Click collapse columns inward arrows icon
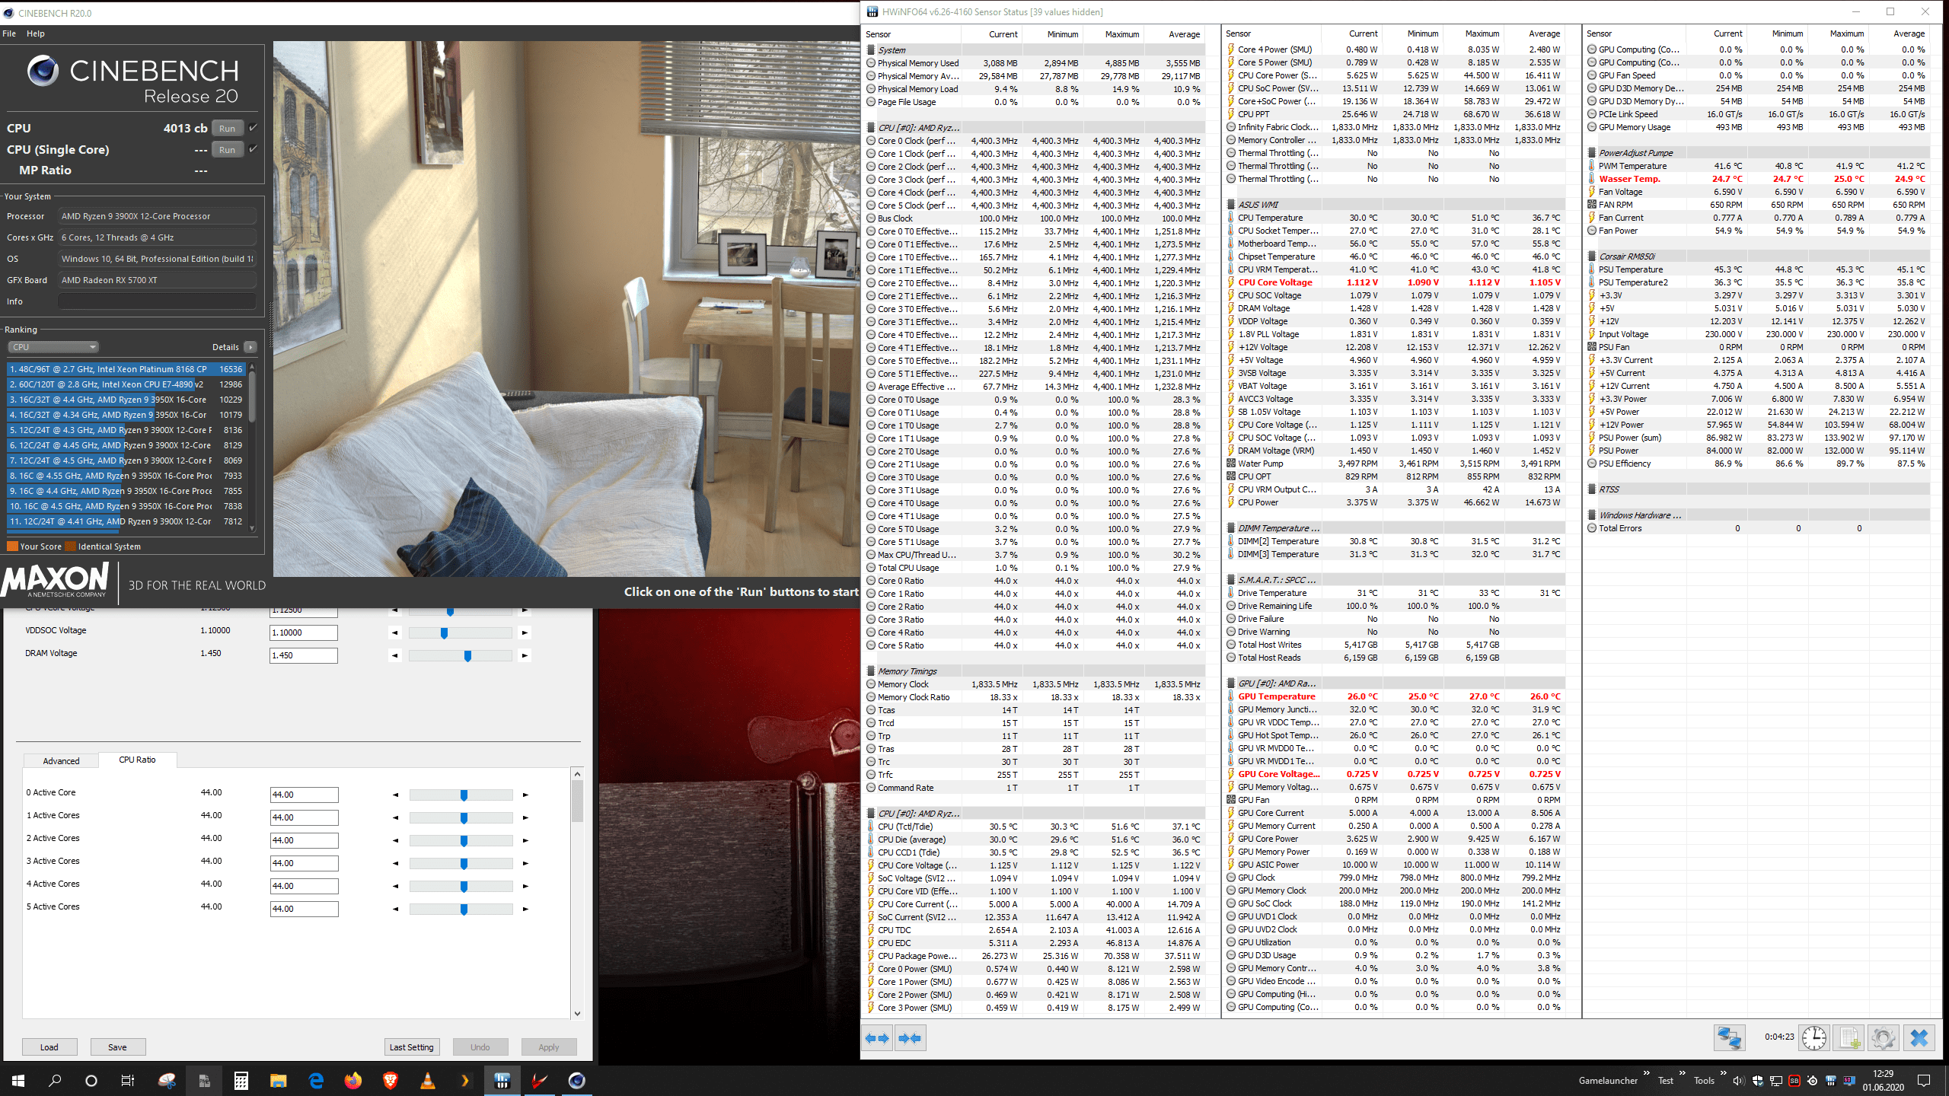 tap(911, 1038)
